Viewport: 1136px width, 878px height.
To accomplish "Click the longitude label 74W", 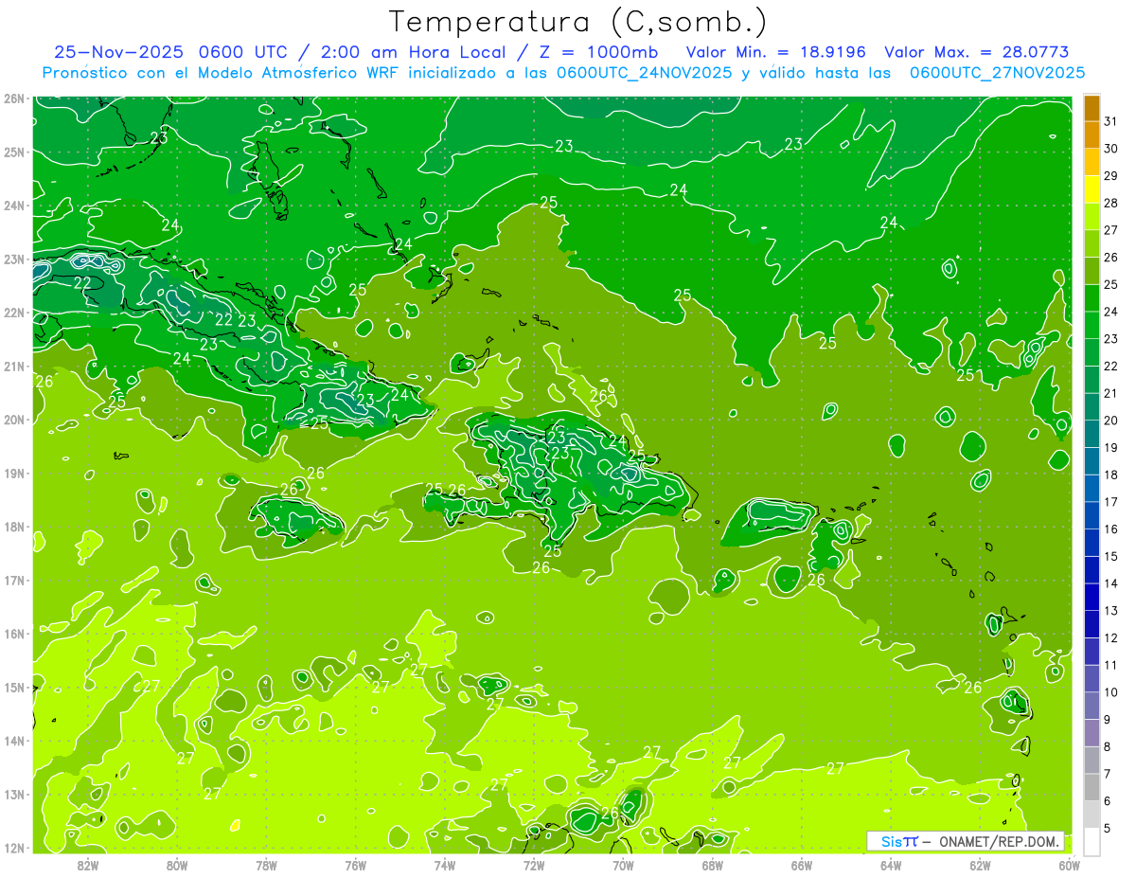I will pos(445,865).
